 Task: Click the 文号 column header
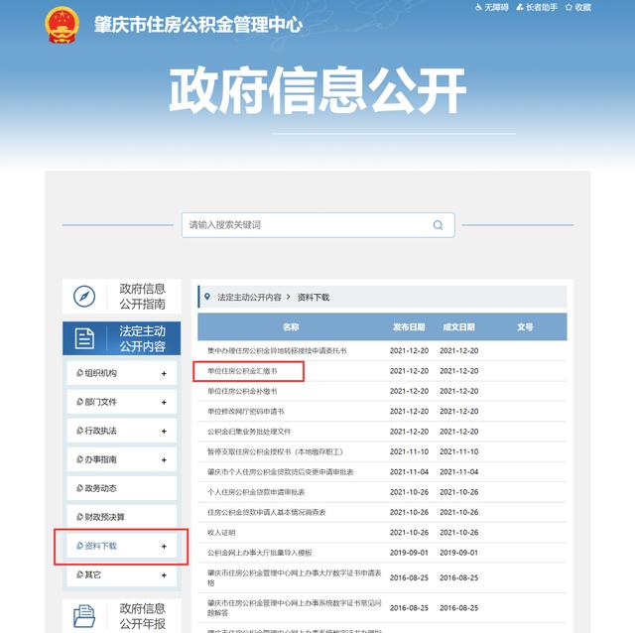coord(525,326)
